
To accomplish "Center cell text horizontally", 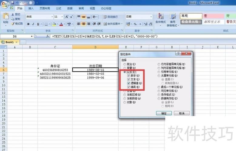I will point(83,24).
